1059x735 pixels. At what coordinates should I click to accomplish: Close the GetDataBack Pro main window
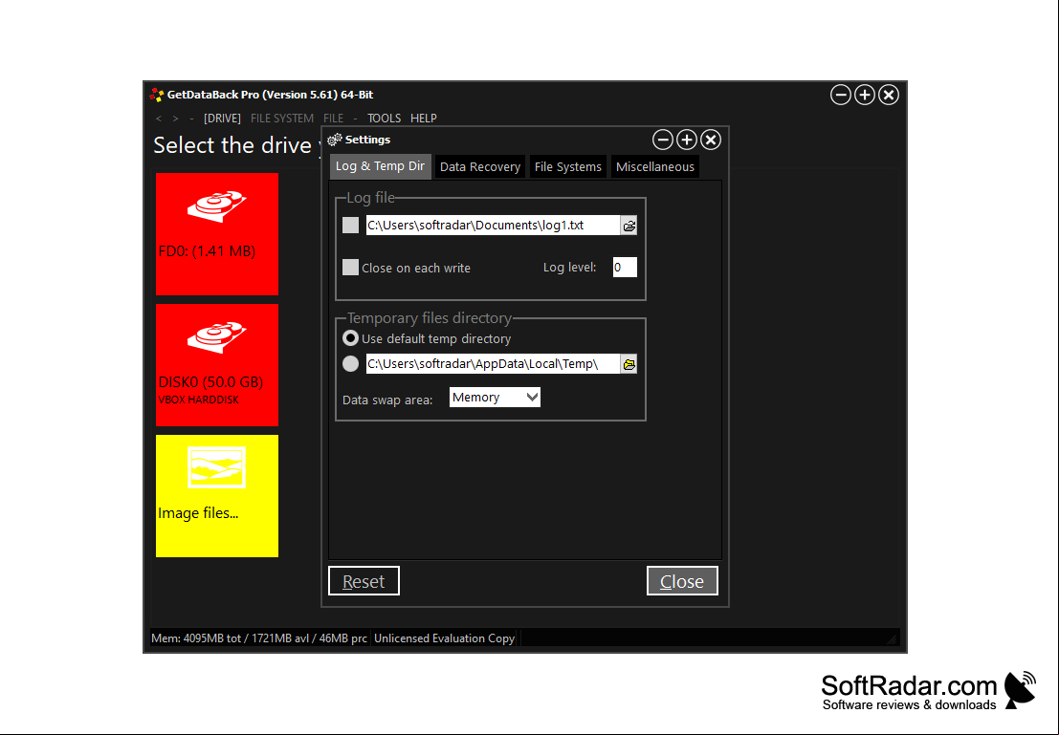[889, 96]
